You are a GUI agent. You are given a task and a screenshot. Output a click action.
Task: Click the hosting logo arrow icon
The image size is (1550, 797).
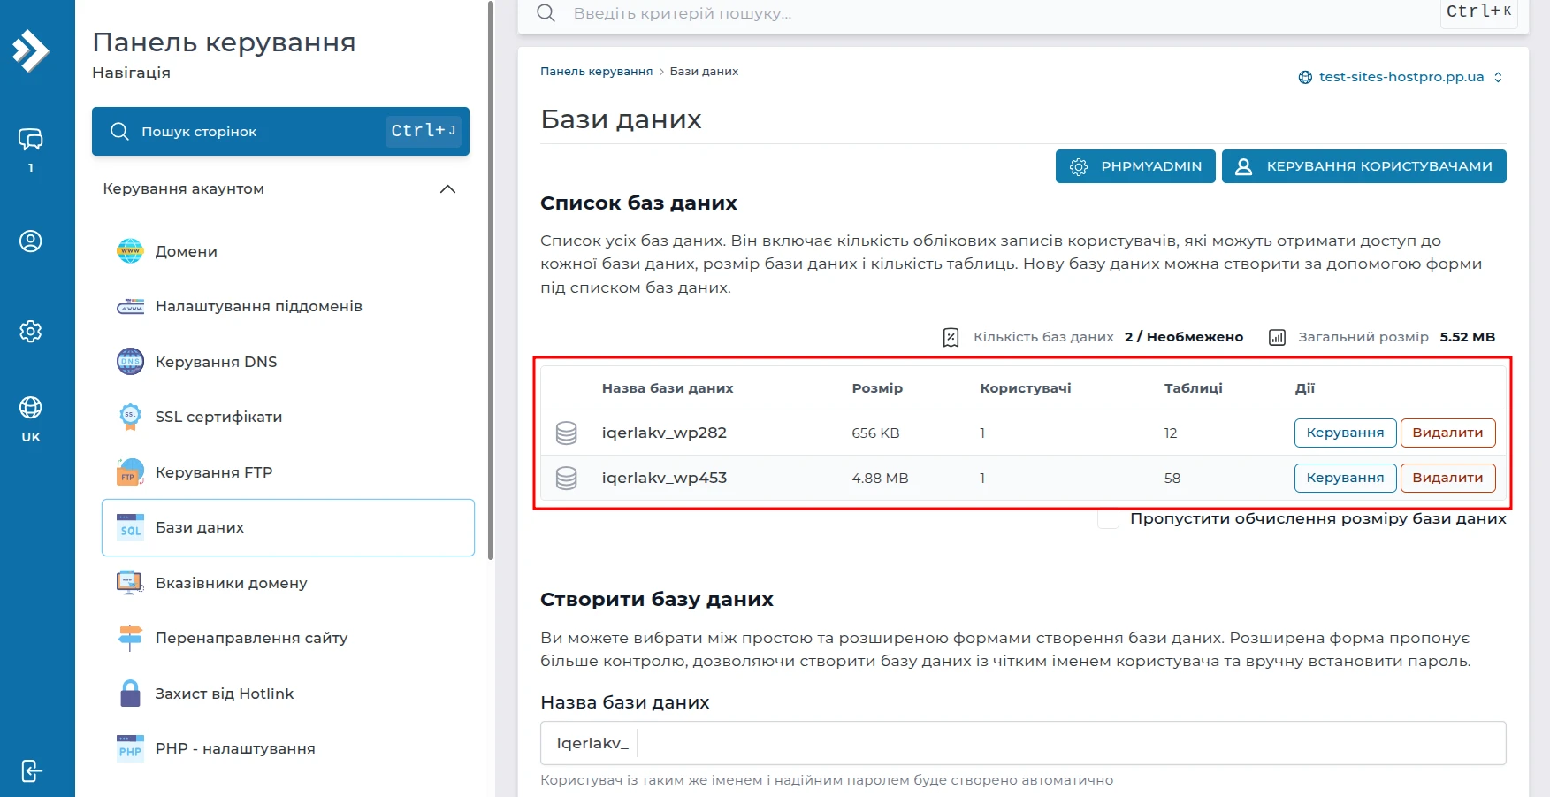[31, 50]
